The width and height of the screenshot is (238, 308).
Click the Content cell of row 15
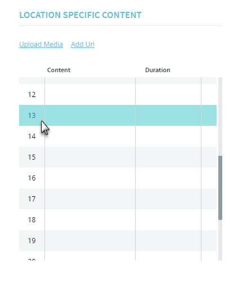pyautogui.click(x=90, y=157)
